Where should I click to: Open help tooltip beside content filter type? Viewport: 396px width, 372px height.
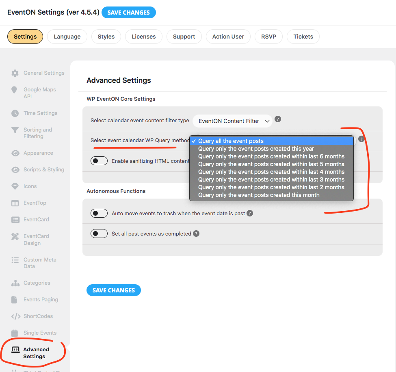tap(277, 119)
